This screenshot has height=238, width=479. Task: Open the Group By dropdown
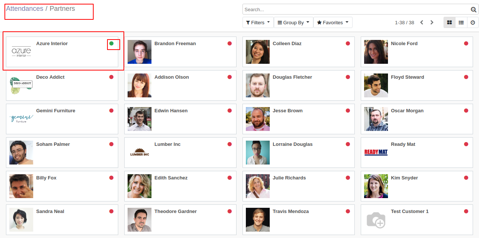[294, 22]
